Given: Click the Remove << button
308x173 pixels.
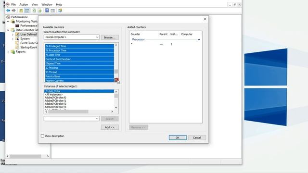Looking at the screenshot, I should [139, 127].
